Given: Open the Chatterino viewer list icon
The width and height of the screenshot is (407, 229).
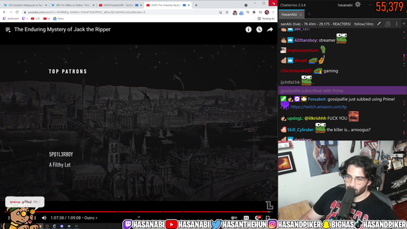Looking at the screenshot, I should 387,24.
